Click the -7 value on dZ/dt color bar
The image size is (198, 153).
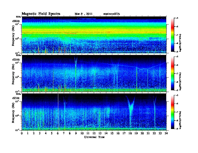point(177,112)
